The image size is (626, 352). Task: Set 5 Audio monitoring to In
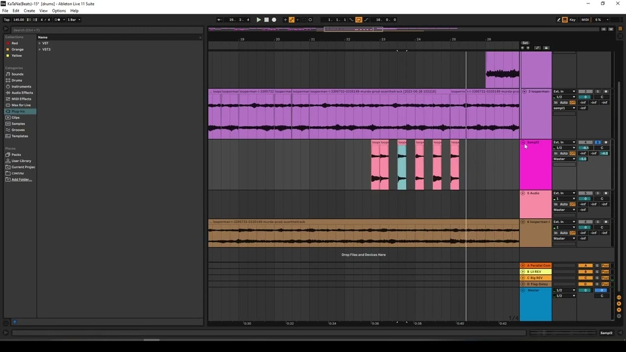pyautogui.click(x=556, y=204)
